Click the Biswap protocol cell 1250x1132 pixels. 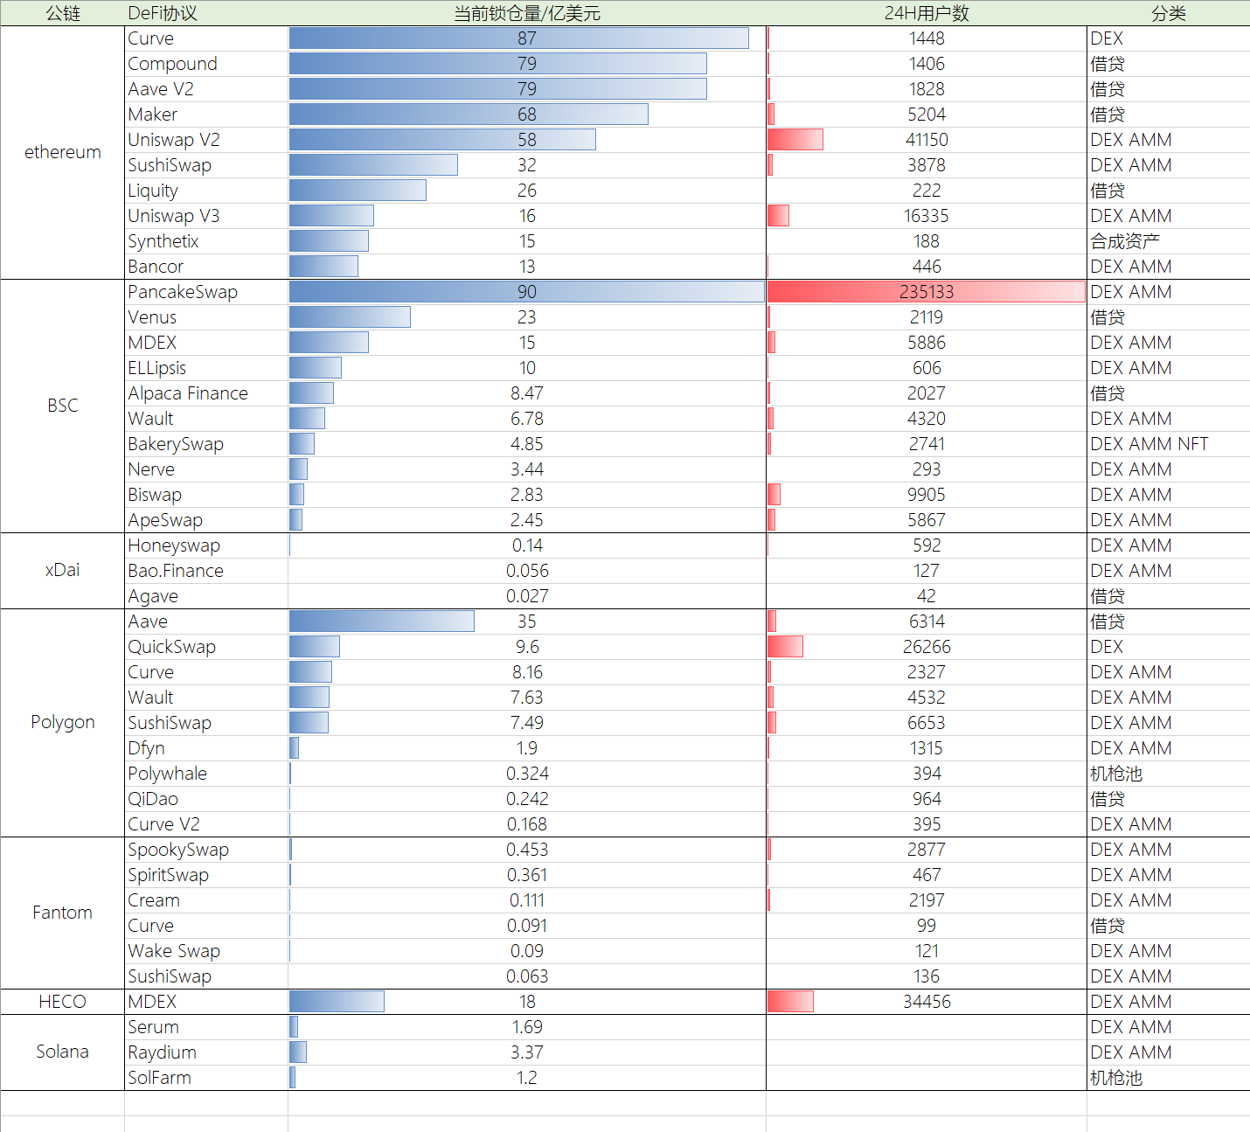206,495
